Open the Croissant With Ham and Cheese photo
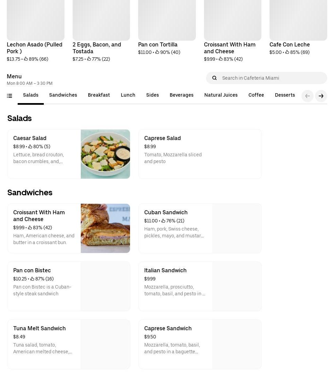The image size is (334, 375). [x=105, y=228]
